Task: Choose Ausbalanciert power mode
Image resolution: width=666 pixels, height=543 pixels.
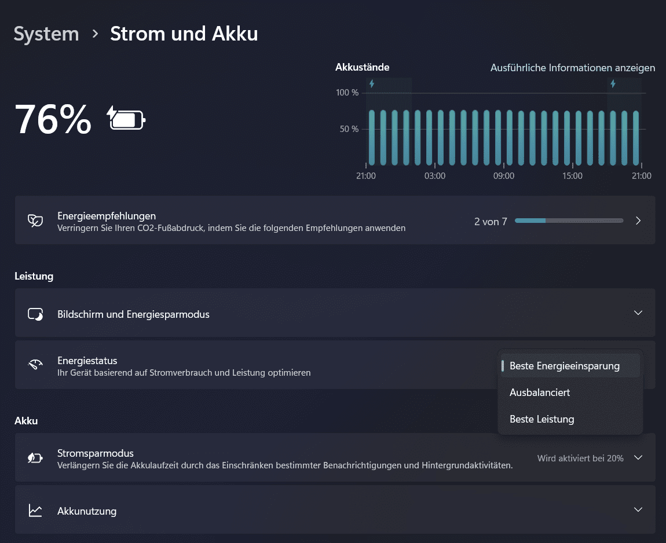Action: (x=570, y=392)
